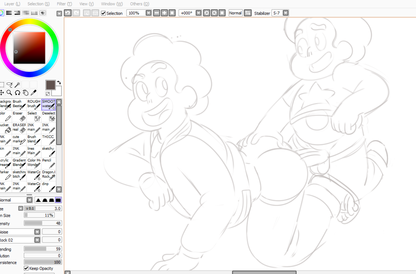Pick the Eyedropper color picker tool

pos(34,93)
